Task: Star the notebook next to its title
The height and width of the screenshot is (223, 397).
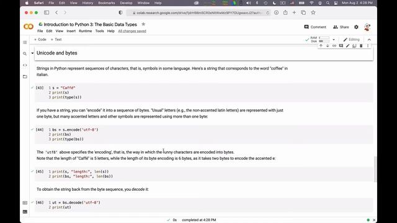Action: pos(143,24)
